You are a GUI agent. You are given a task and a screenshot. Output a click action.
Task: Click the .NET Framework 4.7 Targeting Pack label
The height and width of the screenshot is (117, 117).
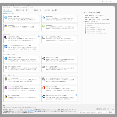pos(96,29)
